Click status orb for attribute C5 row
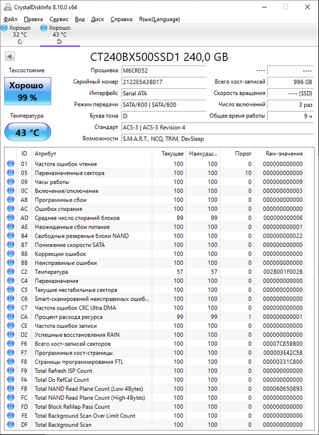Viewport: 319px width, 435px height. 11,290
